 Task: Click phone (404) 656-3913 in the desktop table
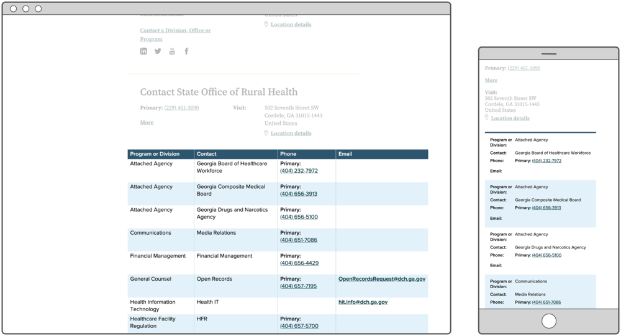(x=299, y=194)
